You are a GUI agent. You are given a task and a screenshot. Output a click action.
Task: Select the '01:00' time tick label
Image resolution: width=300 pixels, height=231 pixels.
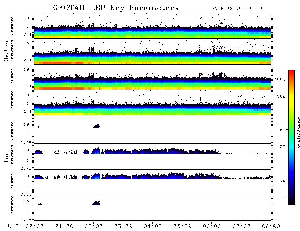click(64, 227)
